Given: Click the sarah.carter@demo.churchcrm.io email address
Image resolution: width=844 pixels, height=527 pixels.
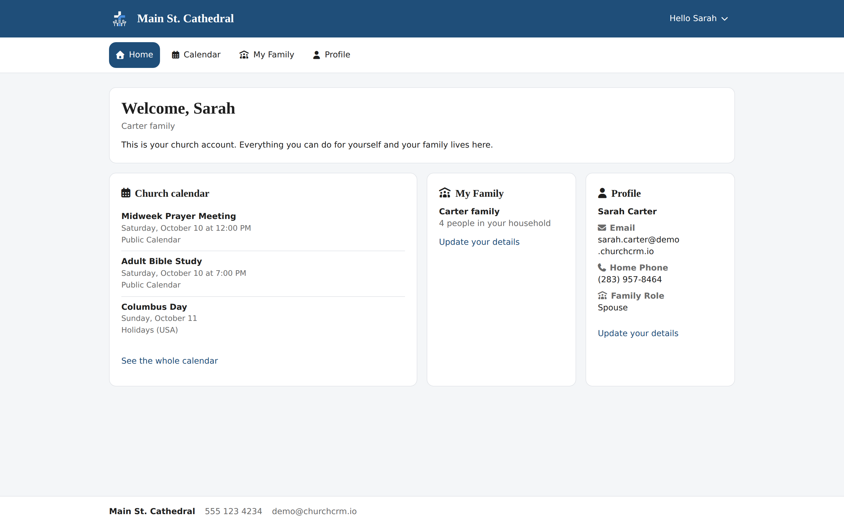Looking at the screenshot, I should click(638, 245).
